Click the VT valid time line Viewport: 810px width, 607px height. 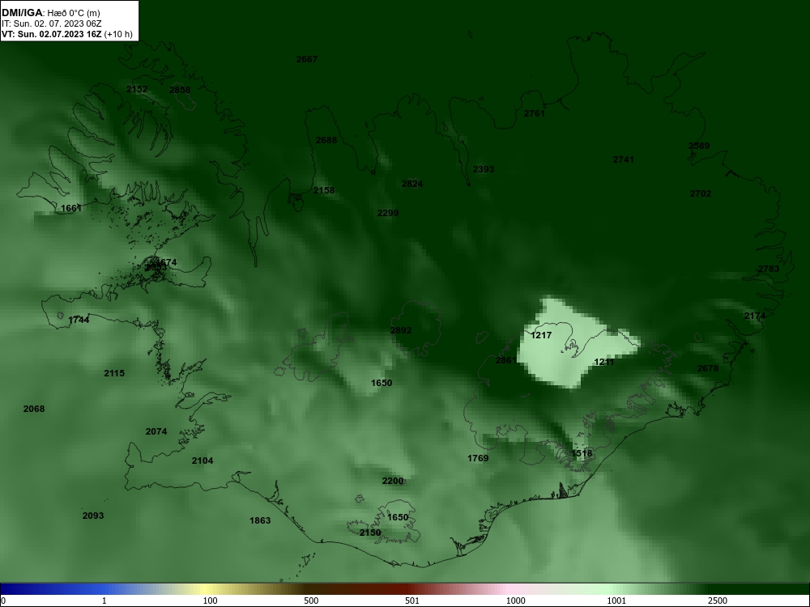tap(67, 35)
